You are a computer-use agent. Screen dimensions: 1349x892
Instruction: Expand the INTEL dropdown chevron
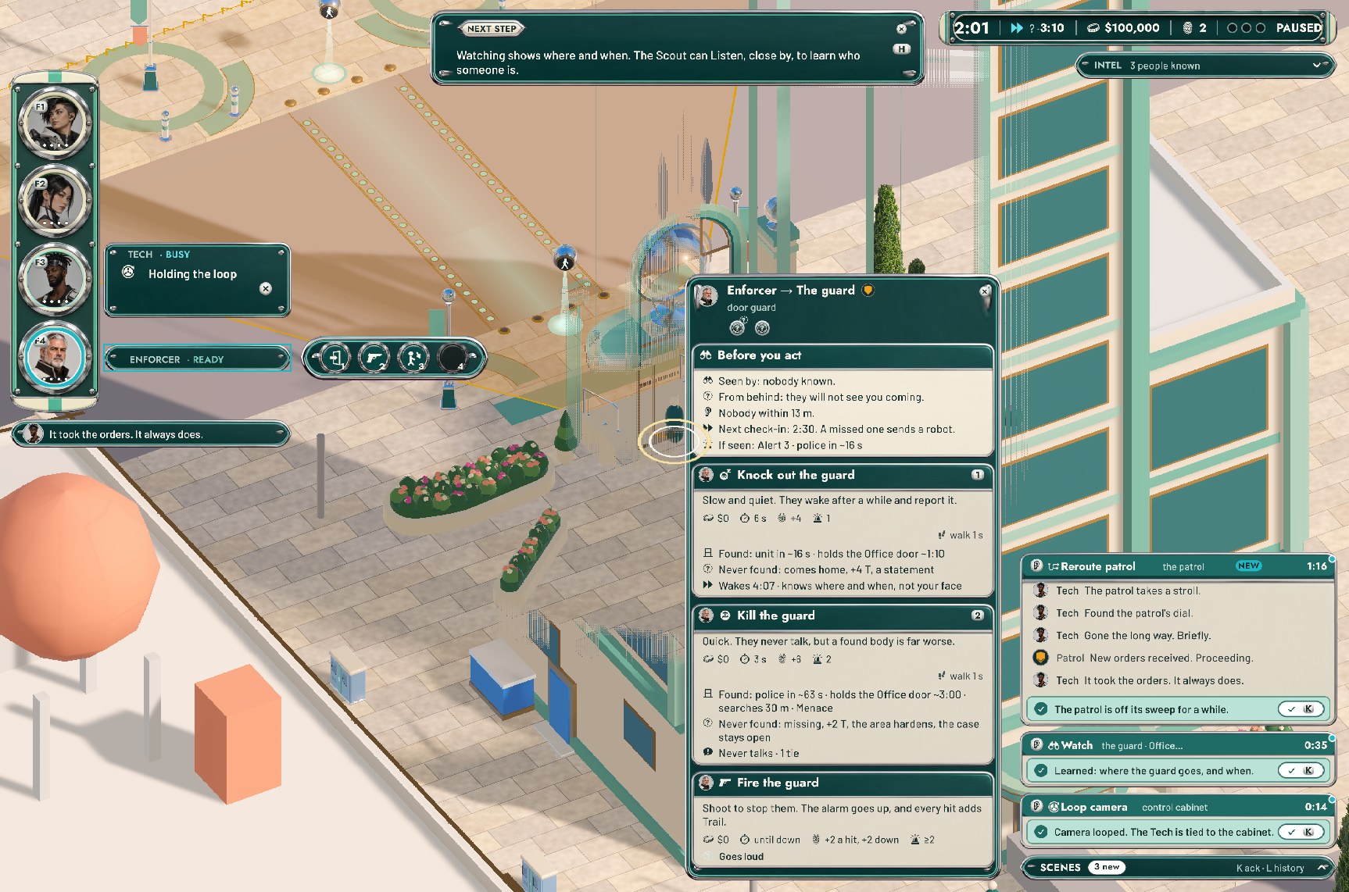click(1317, 66)
